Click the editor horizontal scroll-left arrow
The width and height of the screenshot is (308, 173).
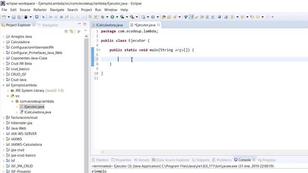point(103,152)
